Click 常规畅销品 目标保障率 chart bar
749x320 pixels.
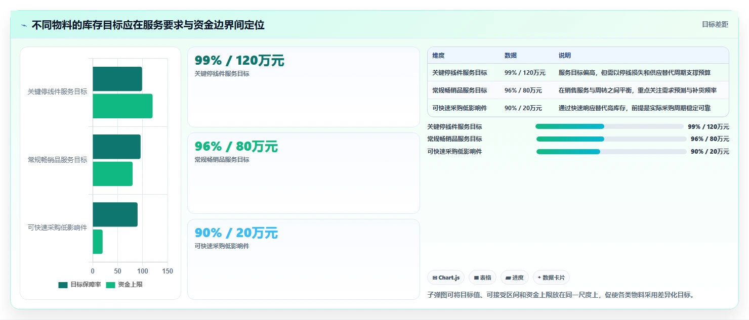coord(116,147)
